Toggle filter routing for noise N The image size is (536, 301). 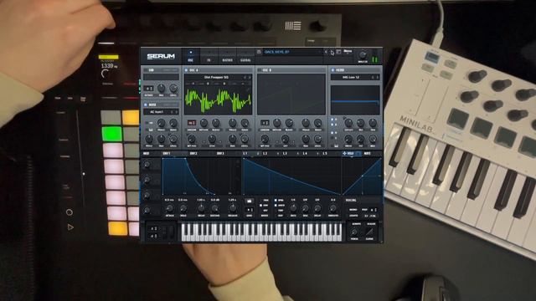pyautogui.click(x=332, y=133)
